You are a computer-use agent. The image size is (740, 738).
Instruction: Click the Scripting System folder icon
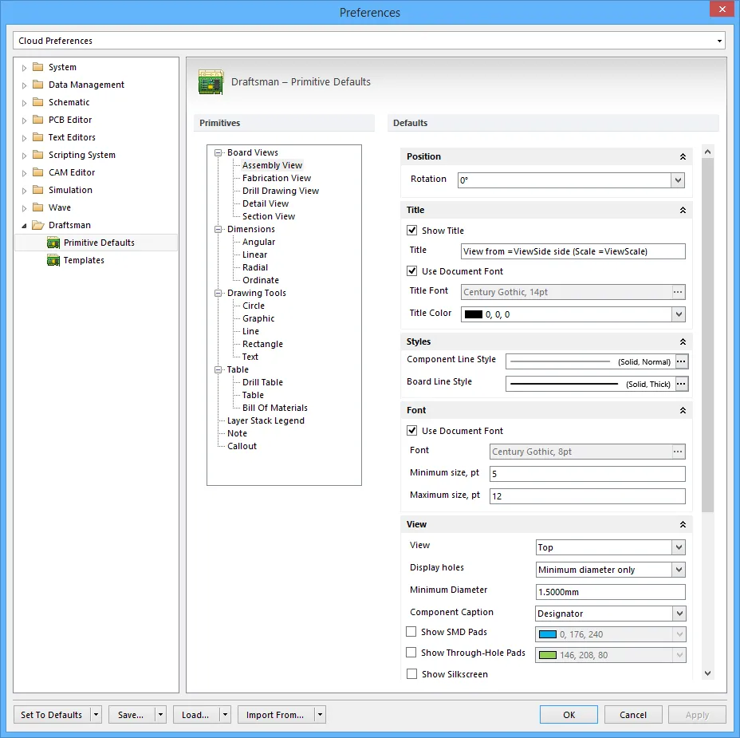(x=37, y=155)
